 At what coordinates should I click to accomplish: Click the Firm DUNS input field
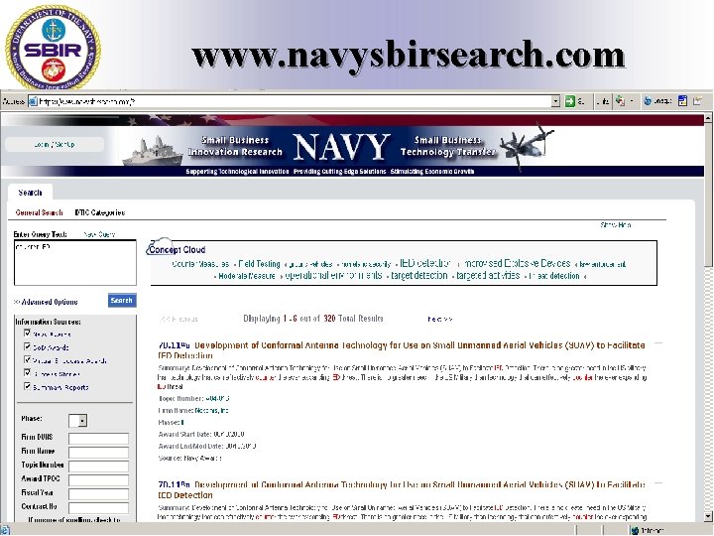tap(98, 438)
